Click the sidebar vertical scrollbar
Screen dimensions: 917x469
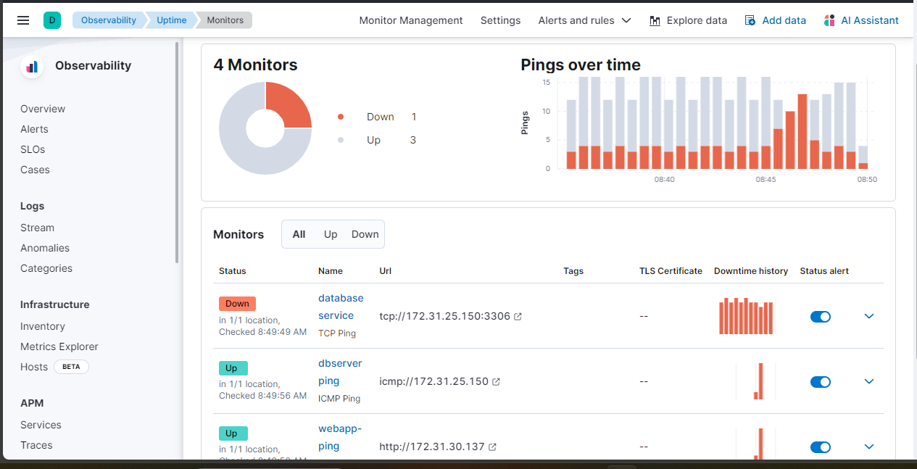pyautogui.click(x=178, y=152)
